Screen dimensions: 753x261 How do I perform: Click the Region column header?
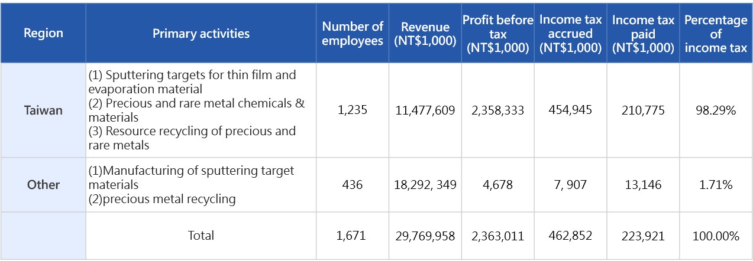point(43,34)
